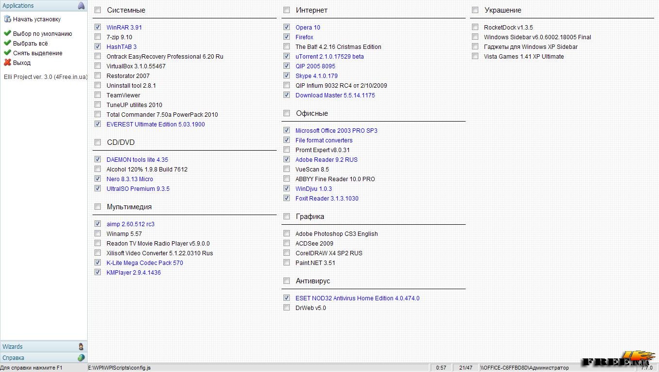Check TuneUP utilites 2010
659x372 pixels.
[x=98, y=105]
